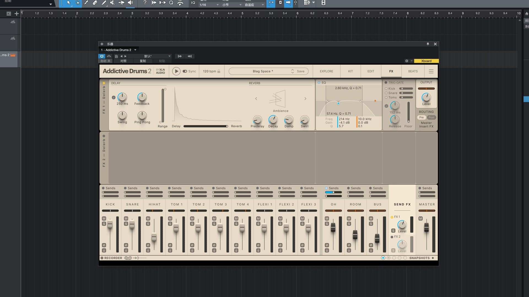The width and height of the screenshot is (529, 297).
Task: Open the 小节 timebase dropdown
Action: tap(232, 5)
